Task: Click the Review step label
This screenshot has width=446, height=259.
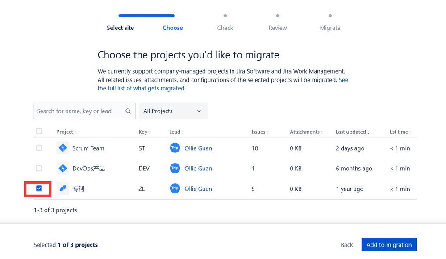Action: [278, 28]
